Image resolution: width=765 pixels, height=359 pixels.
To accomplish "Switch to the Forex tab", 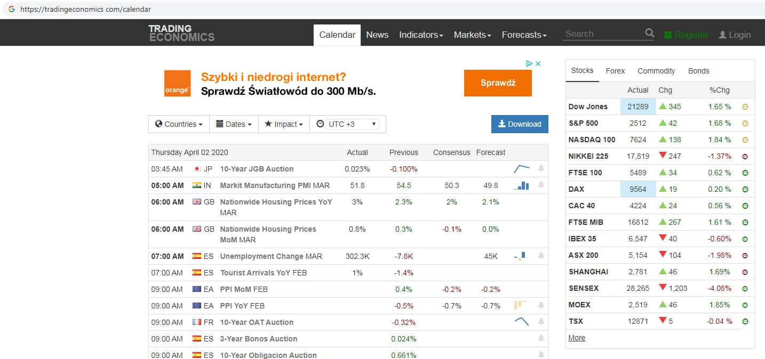I will (615, 71).
